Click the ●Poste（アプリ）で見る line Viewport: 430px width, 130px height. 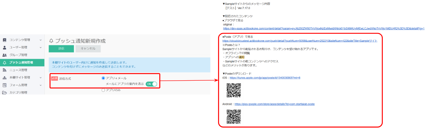tap(238, 36)
